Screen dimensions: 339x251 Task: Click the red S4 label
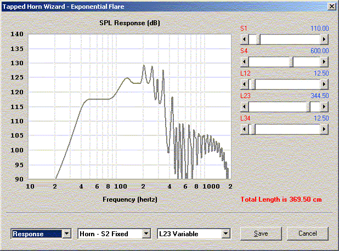[244, 51]
